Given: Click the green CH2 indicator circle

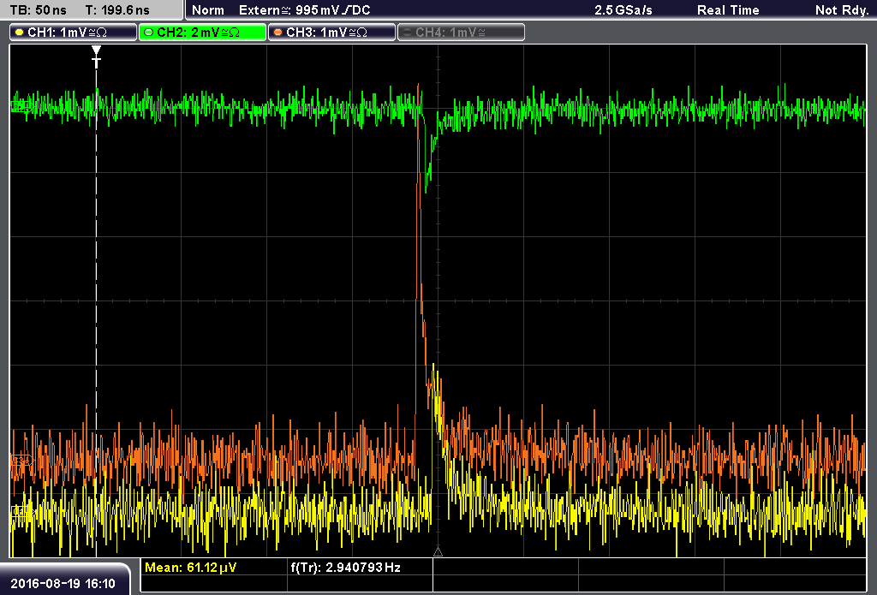Looking at the screenshot, I should coord(148,33).
